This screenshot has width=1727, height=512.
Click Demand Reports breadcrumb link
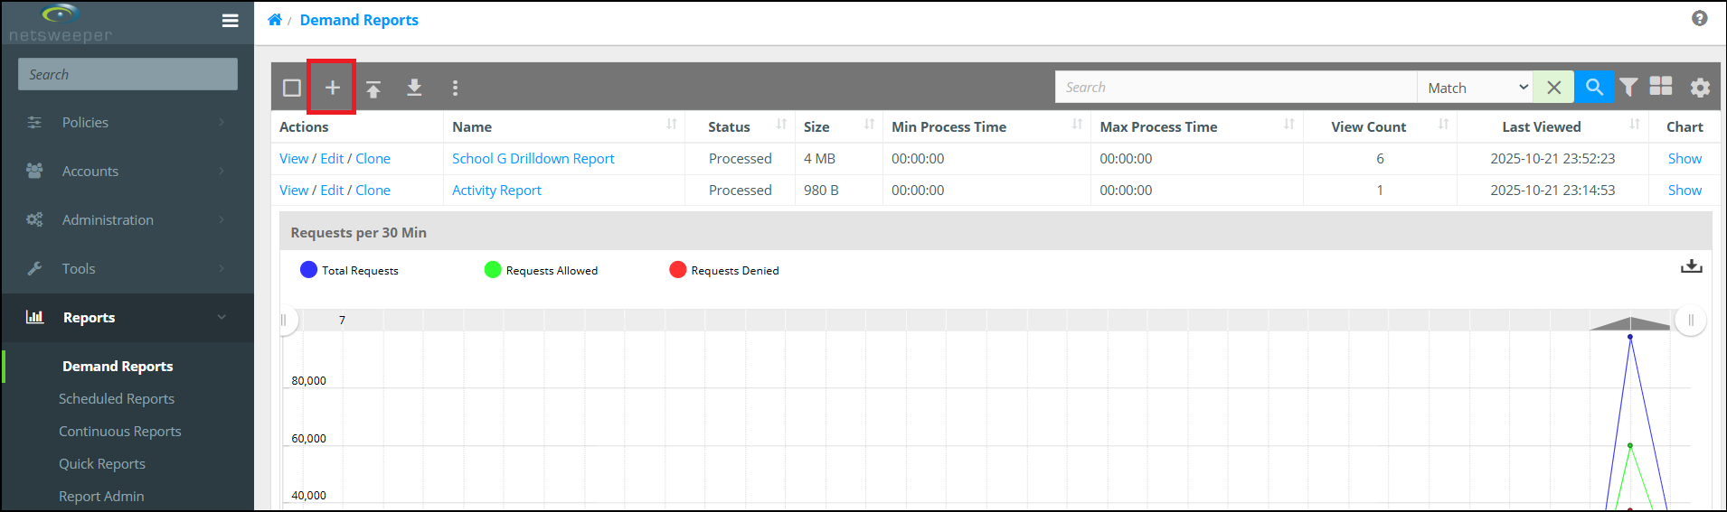tap(359, 20)
